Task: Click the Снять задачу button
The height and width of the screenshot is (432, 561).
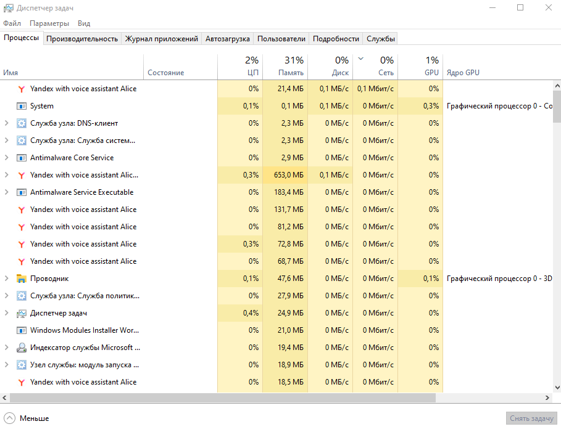Action: tap(531, 418)
